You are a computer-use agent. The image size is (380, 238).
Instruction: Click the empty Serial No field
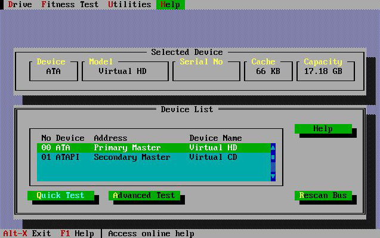(206, 72)
